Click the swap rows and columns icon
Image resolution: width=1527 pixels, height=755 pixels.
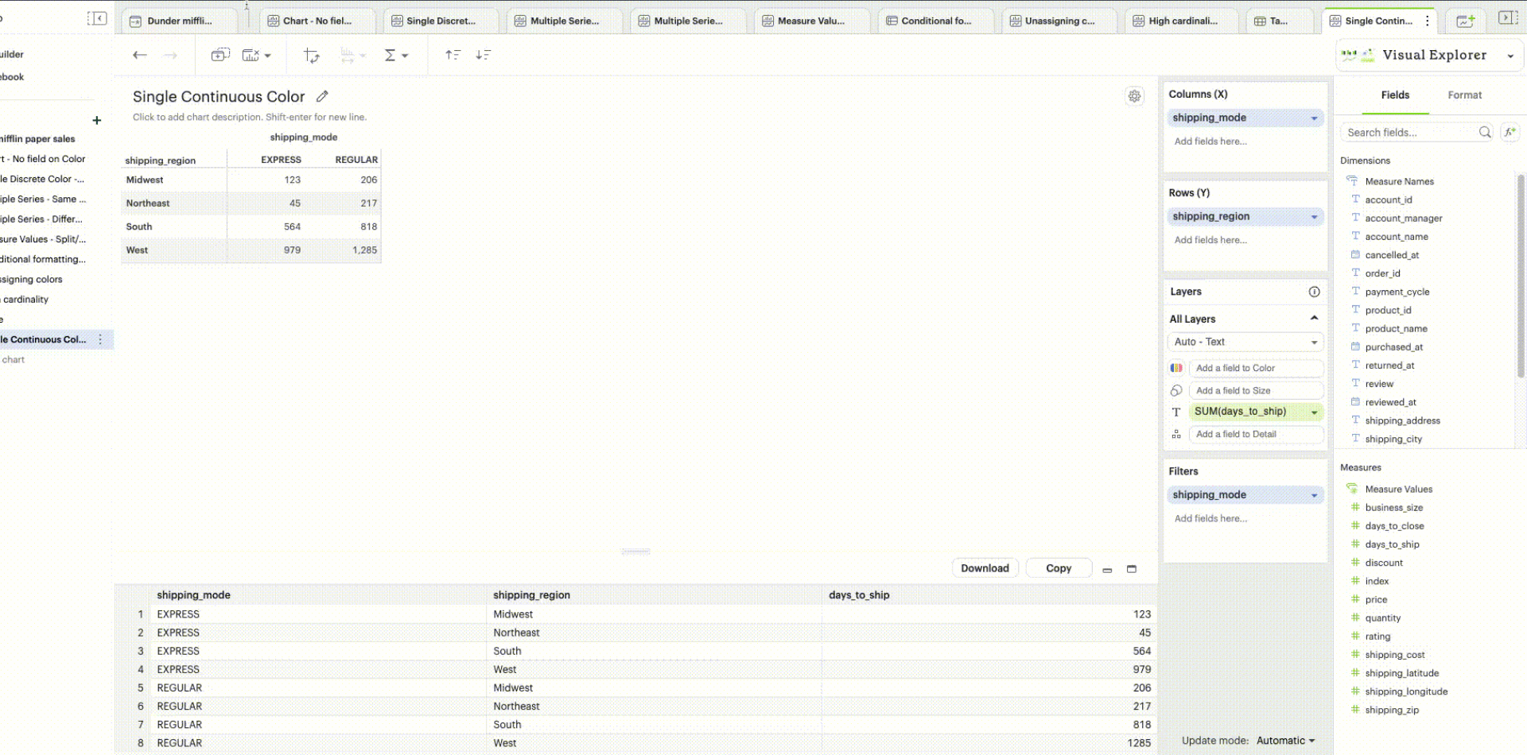click(x=312, y=55)
